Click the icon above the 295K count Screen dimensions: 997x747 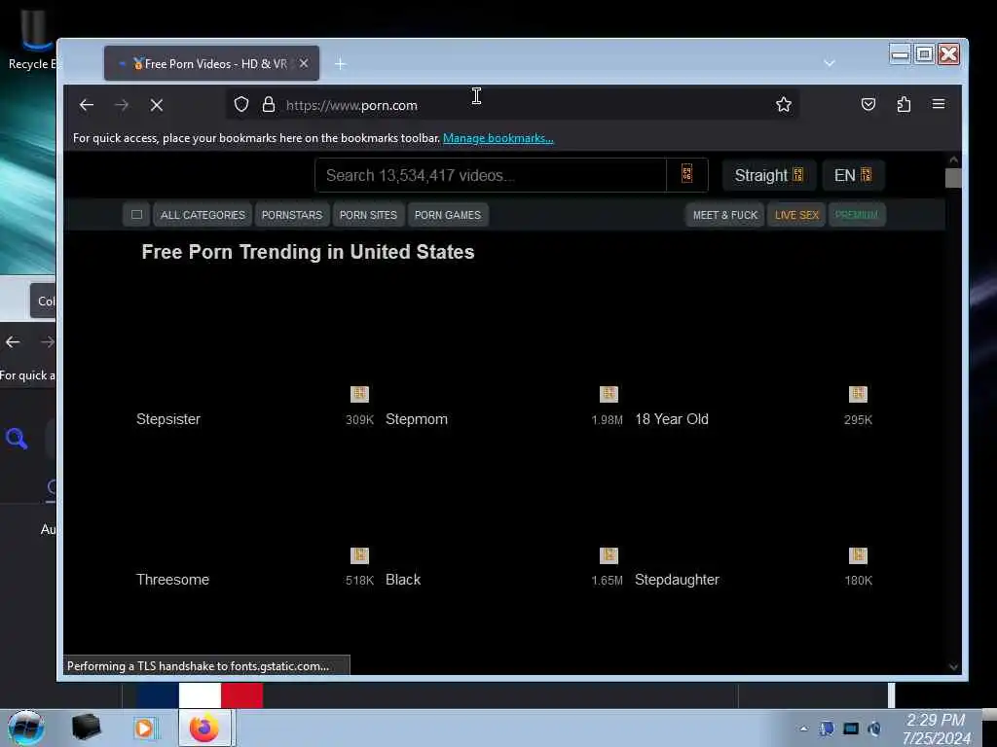coord(858,395)
